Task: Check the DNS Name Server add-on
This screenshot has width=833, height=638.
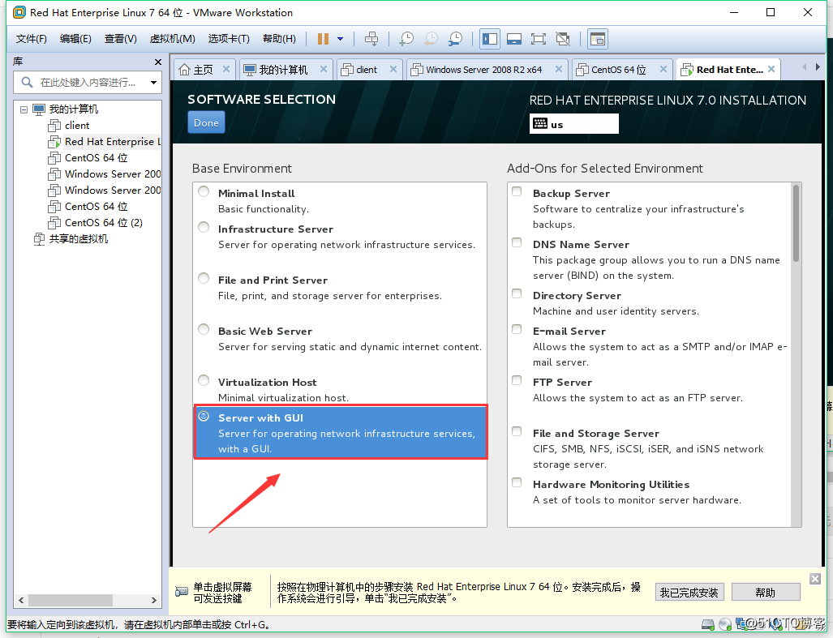Action: coord(517,242)
